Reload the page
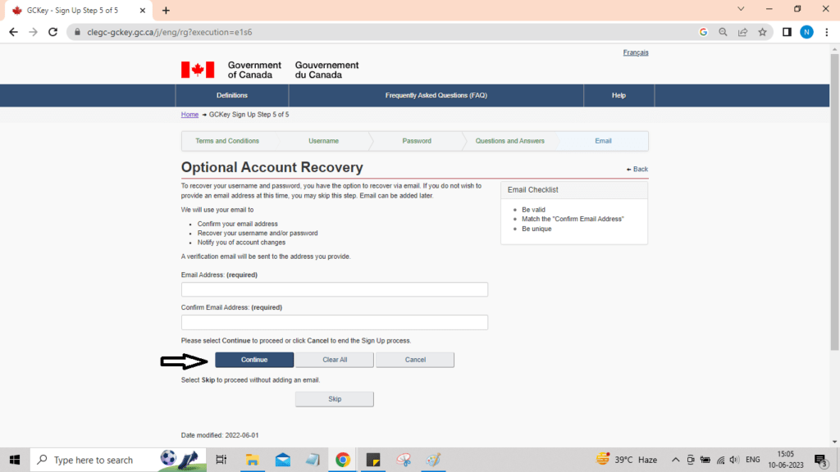840x472 pixels. [x=53, y=32]
